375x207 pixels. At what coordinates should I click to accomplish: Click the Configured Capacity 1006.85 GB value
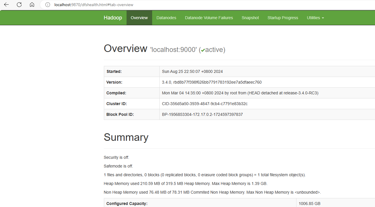click(309, 204)
